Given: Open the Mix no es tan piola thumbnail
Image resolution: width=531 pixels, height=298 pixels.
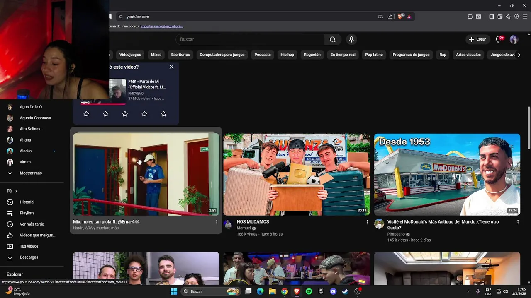Looking at the screenshot, I should (x=146, y=174).
